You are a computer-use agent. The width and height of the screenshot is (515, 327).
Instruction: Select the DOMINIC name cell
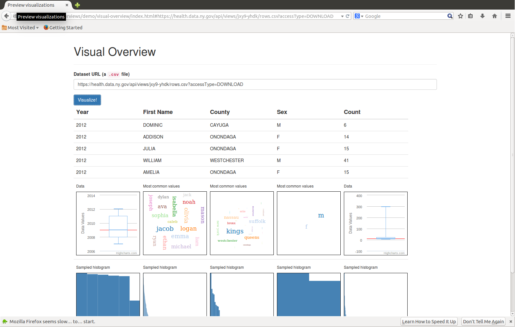pyautogui.click(x=153, y=125)
